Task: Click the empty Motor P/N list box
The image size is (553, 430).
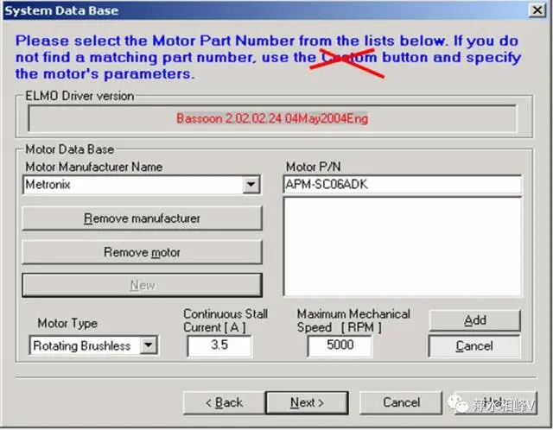Action: pos(402,246)
